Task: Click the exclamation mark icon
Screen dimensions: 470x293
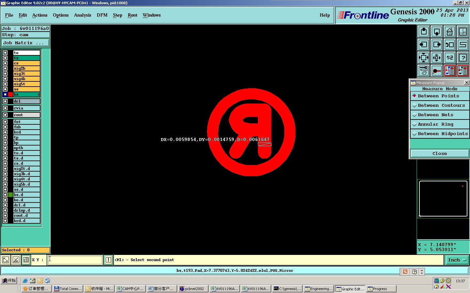Action: 108,260
